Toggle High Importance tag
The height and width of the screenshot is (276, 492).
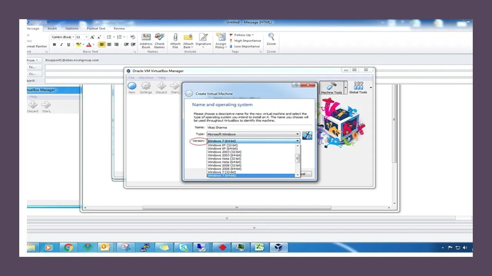[x=245, y=41]
